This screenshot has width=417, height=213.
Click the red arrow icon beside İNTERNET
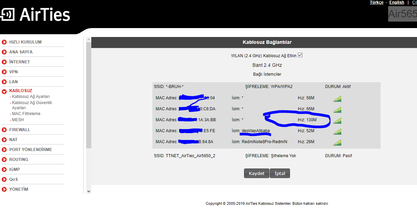tap(4, 62)
